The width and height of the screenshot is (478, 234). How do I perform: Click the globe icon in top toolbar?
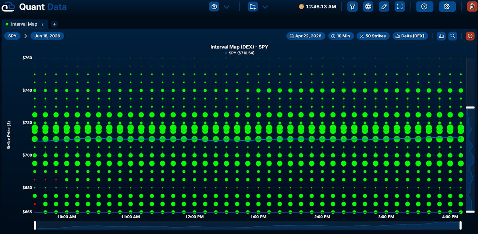tap(368, 7)
